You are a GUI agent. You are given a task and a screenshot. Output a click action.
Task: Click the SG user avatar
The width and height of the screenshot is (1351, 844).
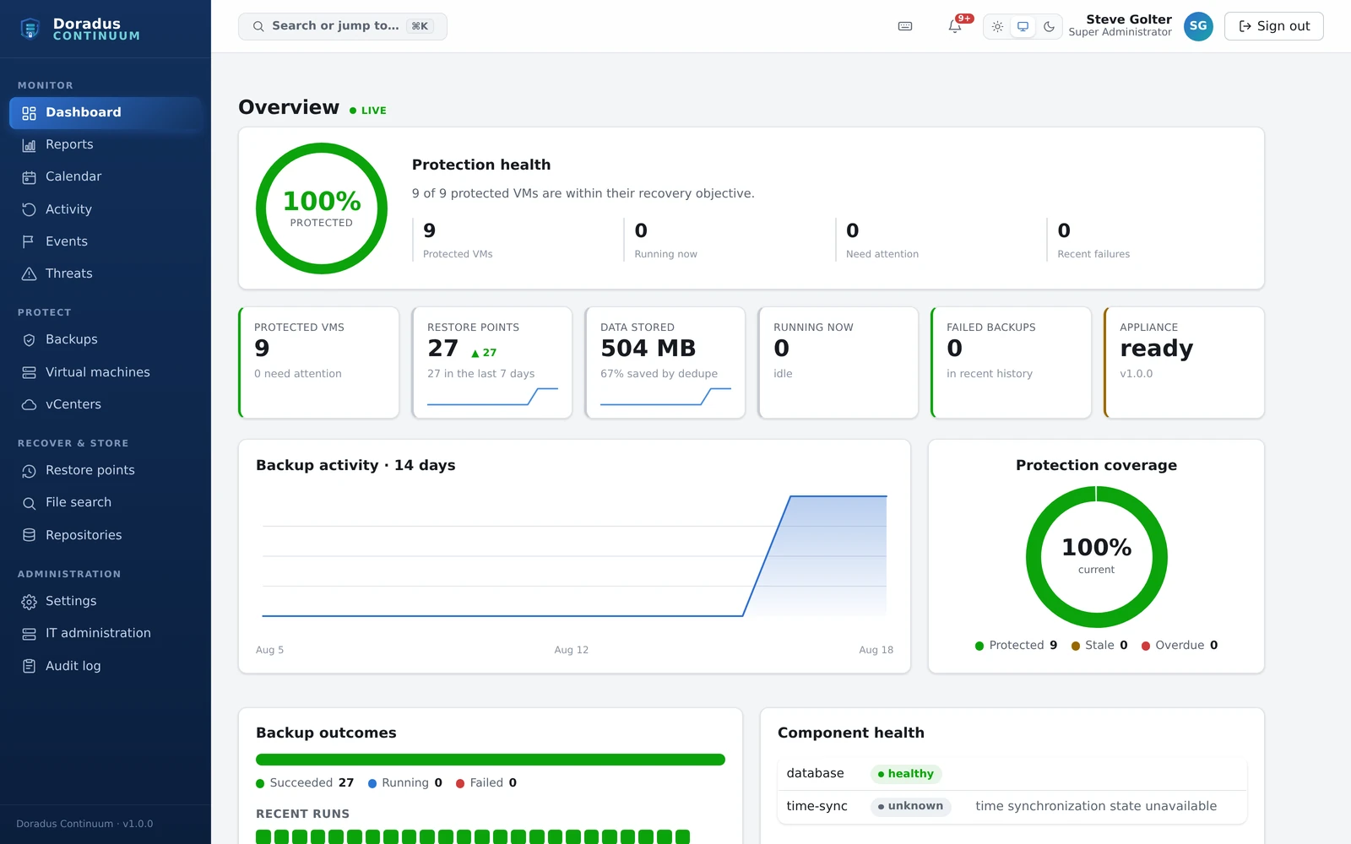[1198, 26]
